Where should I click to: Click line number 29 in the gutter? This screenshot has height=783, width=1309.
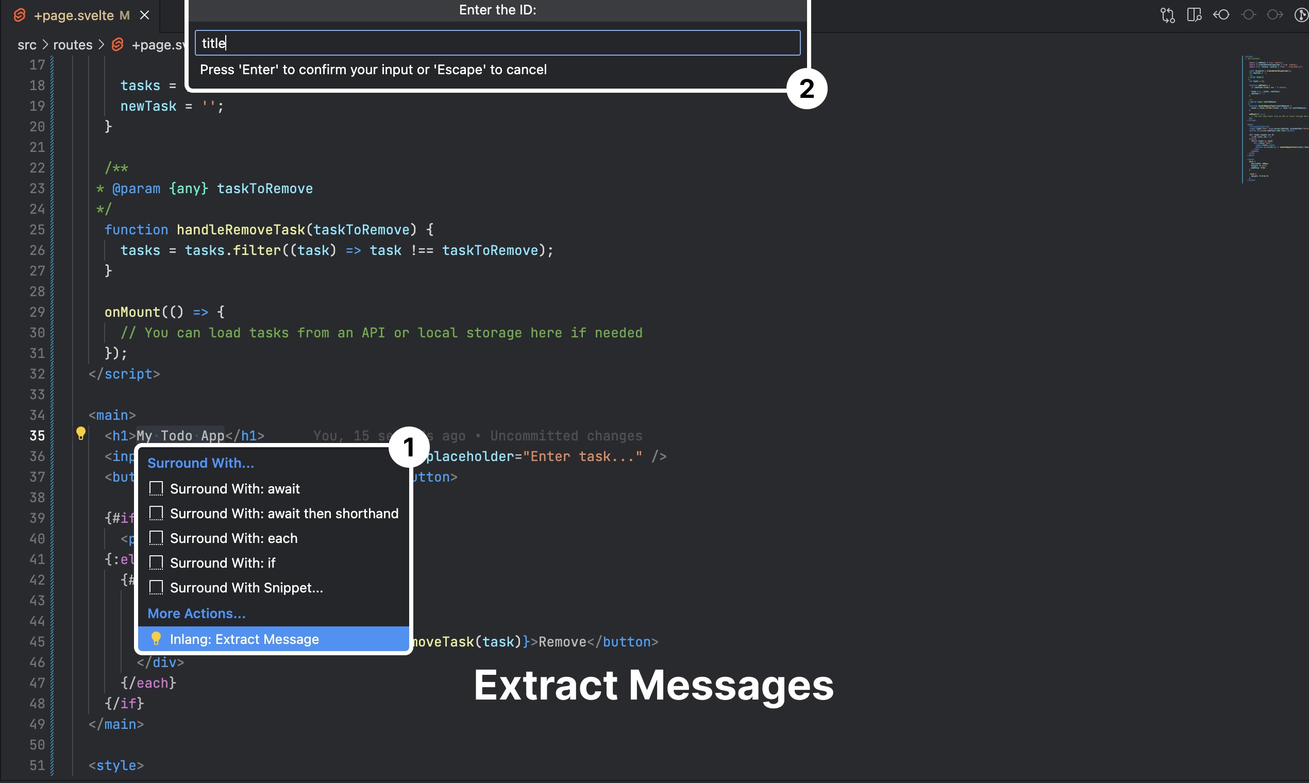pyautogui.click(x=37, y=312)
